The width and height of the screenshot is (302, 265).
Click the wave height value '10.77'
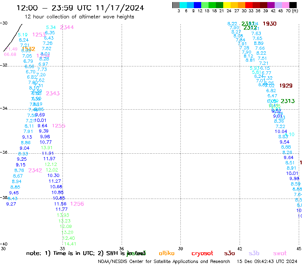point(46,142)
